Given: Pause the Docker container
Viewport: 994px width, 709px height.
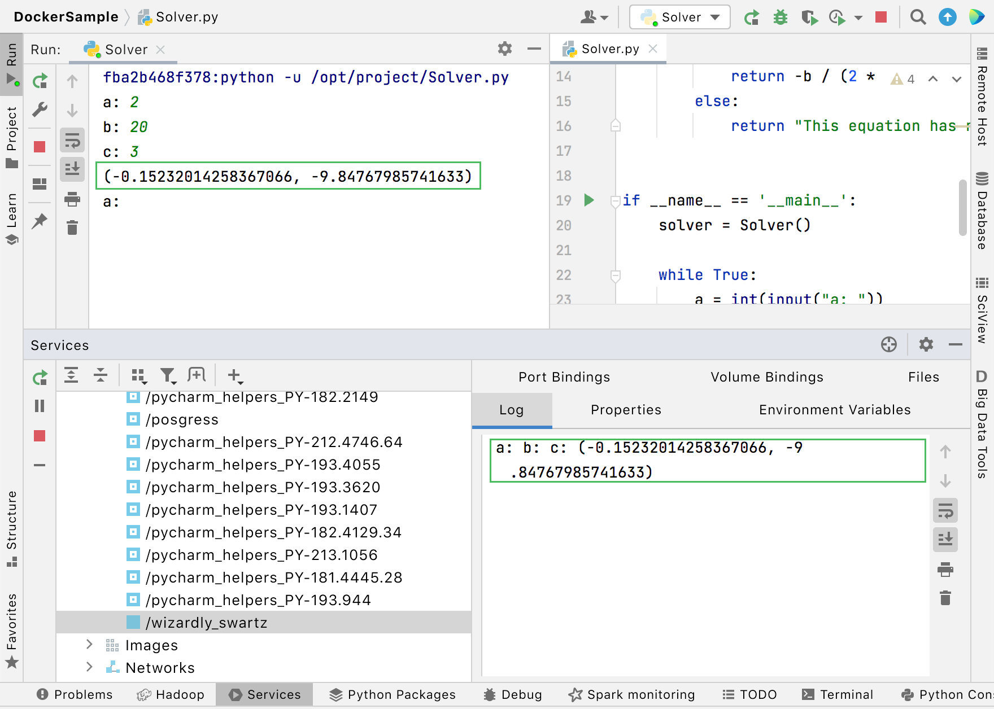Looking at the screenshot, I should pyautogui.click(x=38, y=406).
